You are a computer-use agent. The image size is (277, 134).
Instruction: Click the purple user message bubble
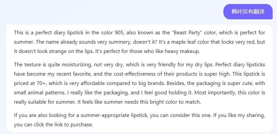248,12
